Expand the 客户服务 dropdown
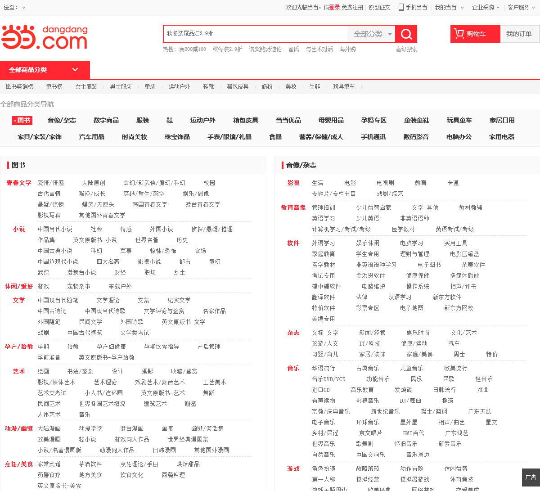The image size is (540, 491). (522, 7)
